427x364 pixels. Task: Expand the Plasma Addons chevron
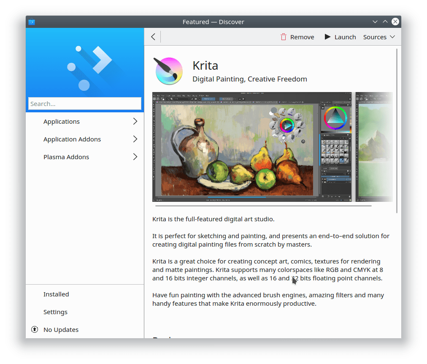pyautogui.click(x=135, y=157)
